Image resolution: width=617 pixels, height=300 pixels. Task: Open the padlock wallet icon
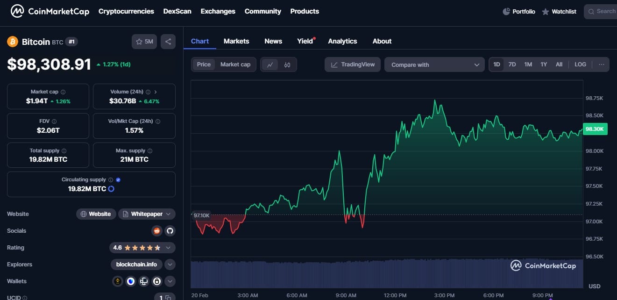157,281
